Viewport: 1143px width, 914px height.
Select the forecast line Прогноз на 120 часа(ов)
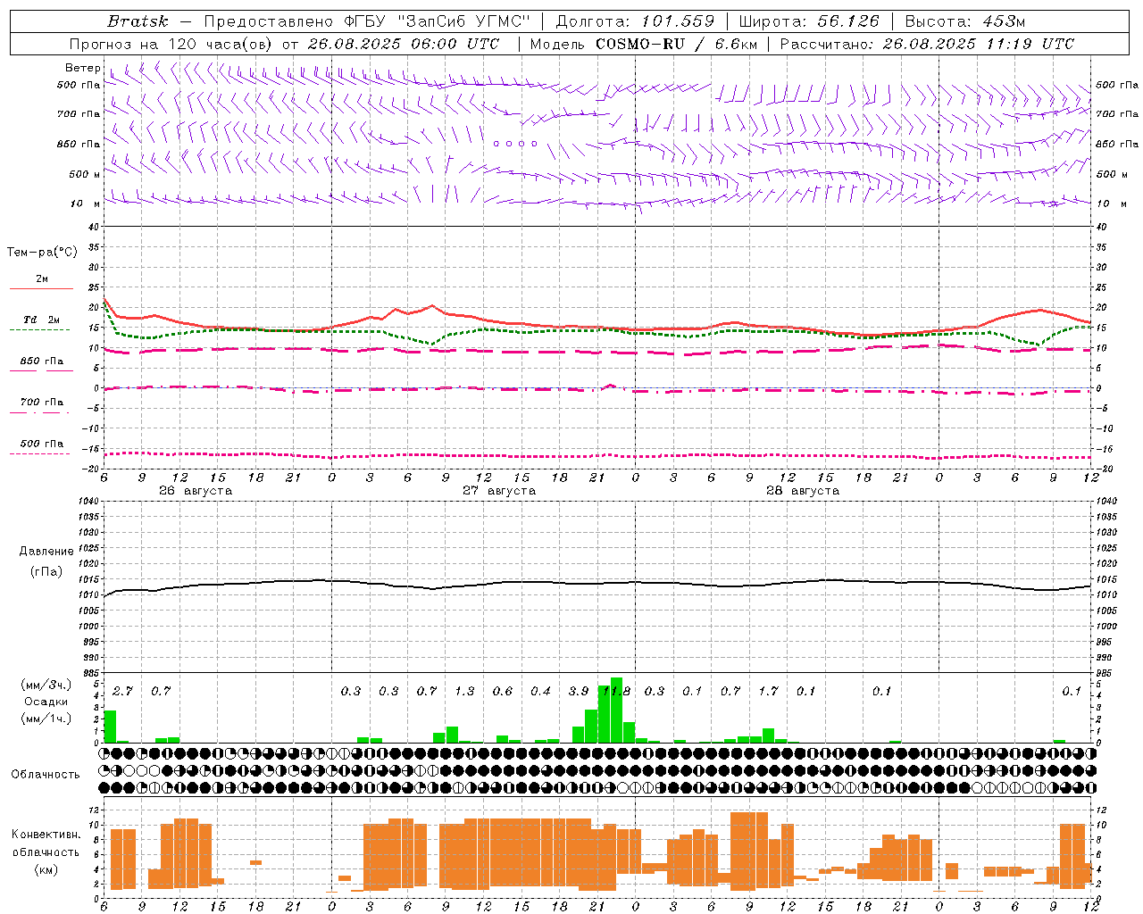coord(172,44)
